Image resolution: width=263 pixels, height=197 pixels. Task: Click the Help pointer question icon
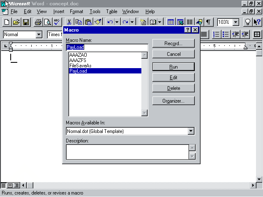coord(257,22)
